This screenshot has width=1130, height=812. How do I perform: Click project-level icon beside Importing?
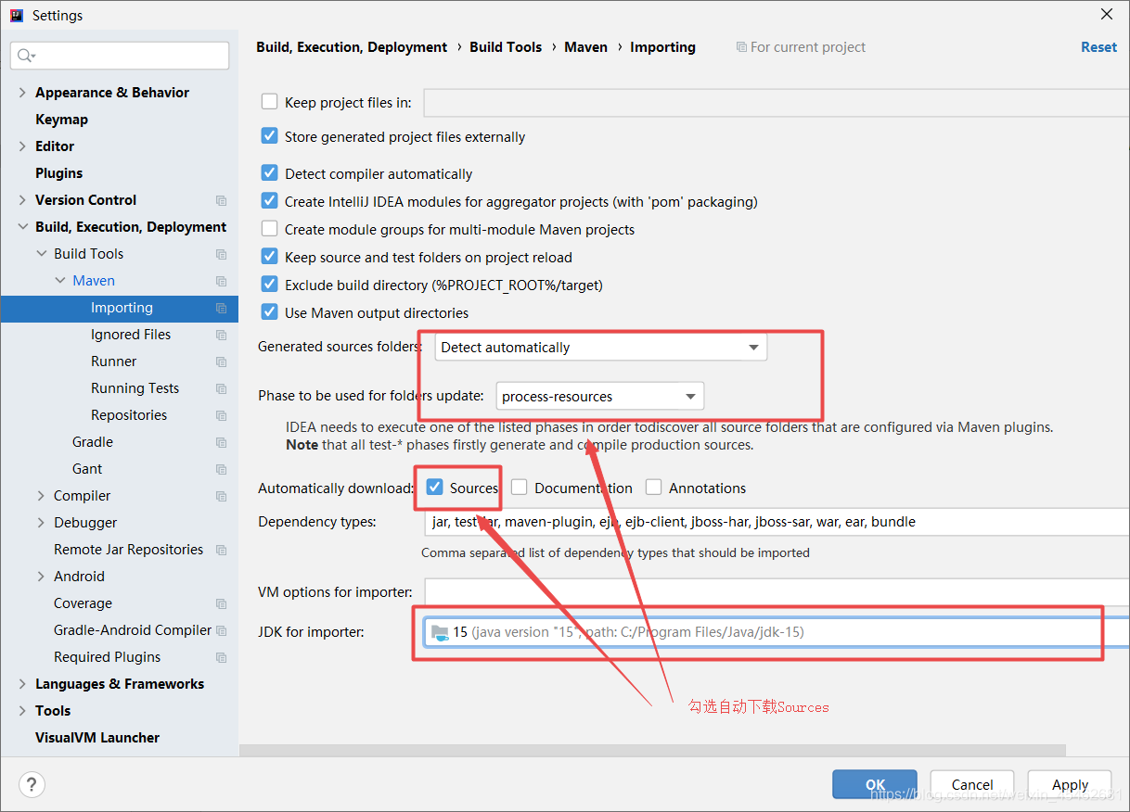[221, 308]
